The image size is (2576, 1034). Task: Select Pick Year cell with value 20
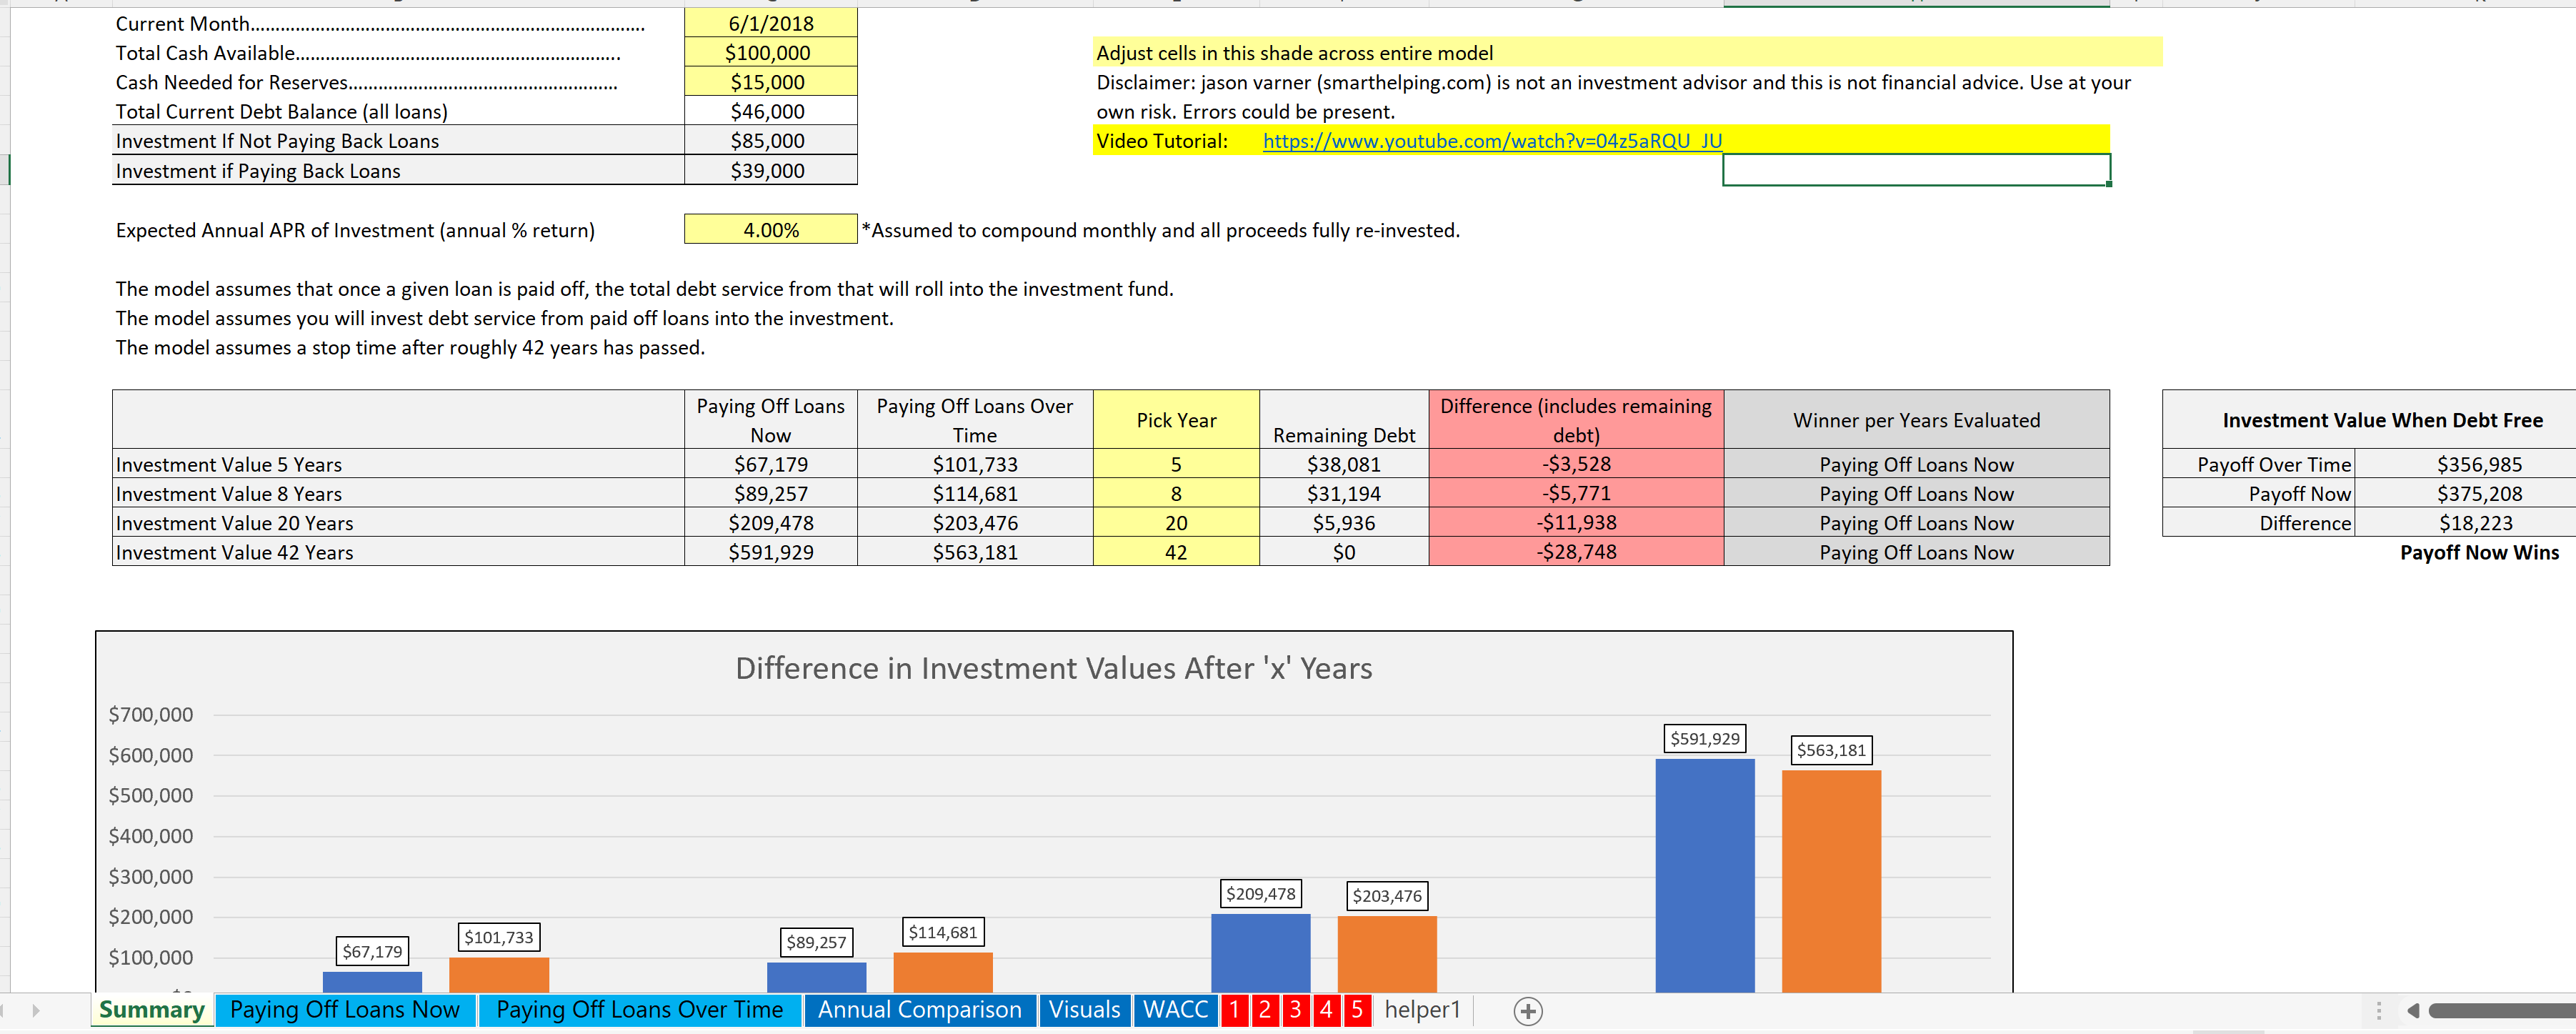click(x=1176, y=523)
